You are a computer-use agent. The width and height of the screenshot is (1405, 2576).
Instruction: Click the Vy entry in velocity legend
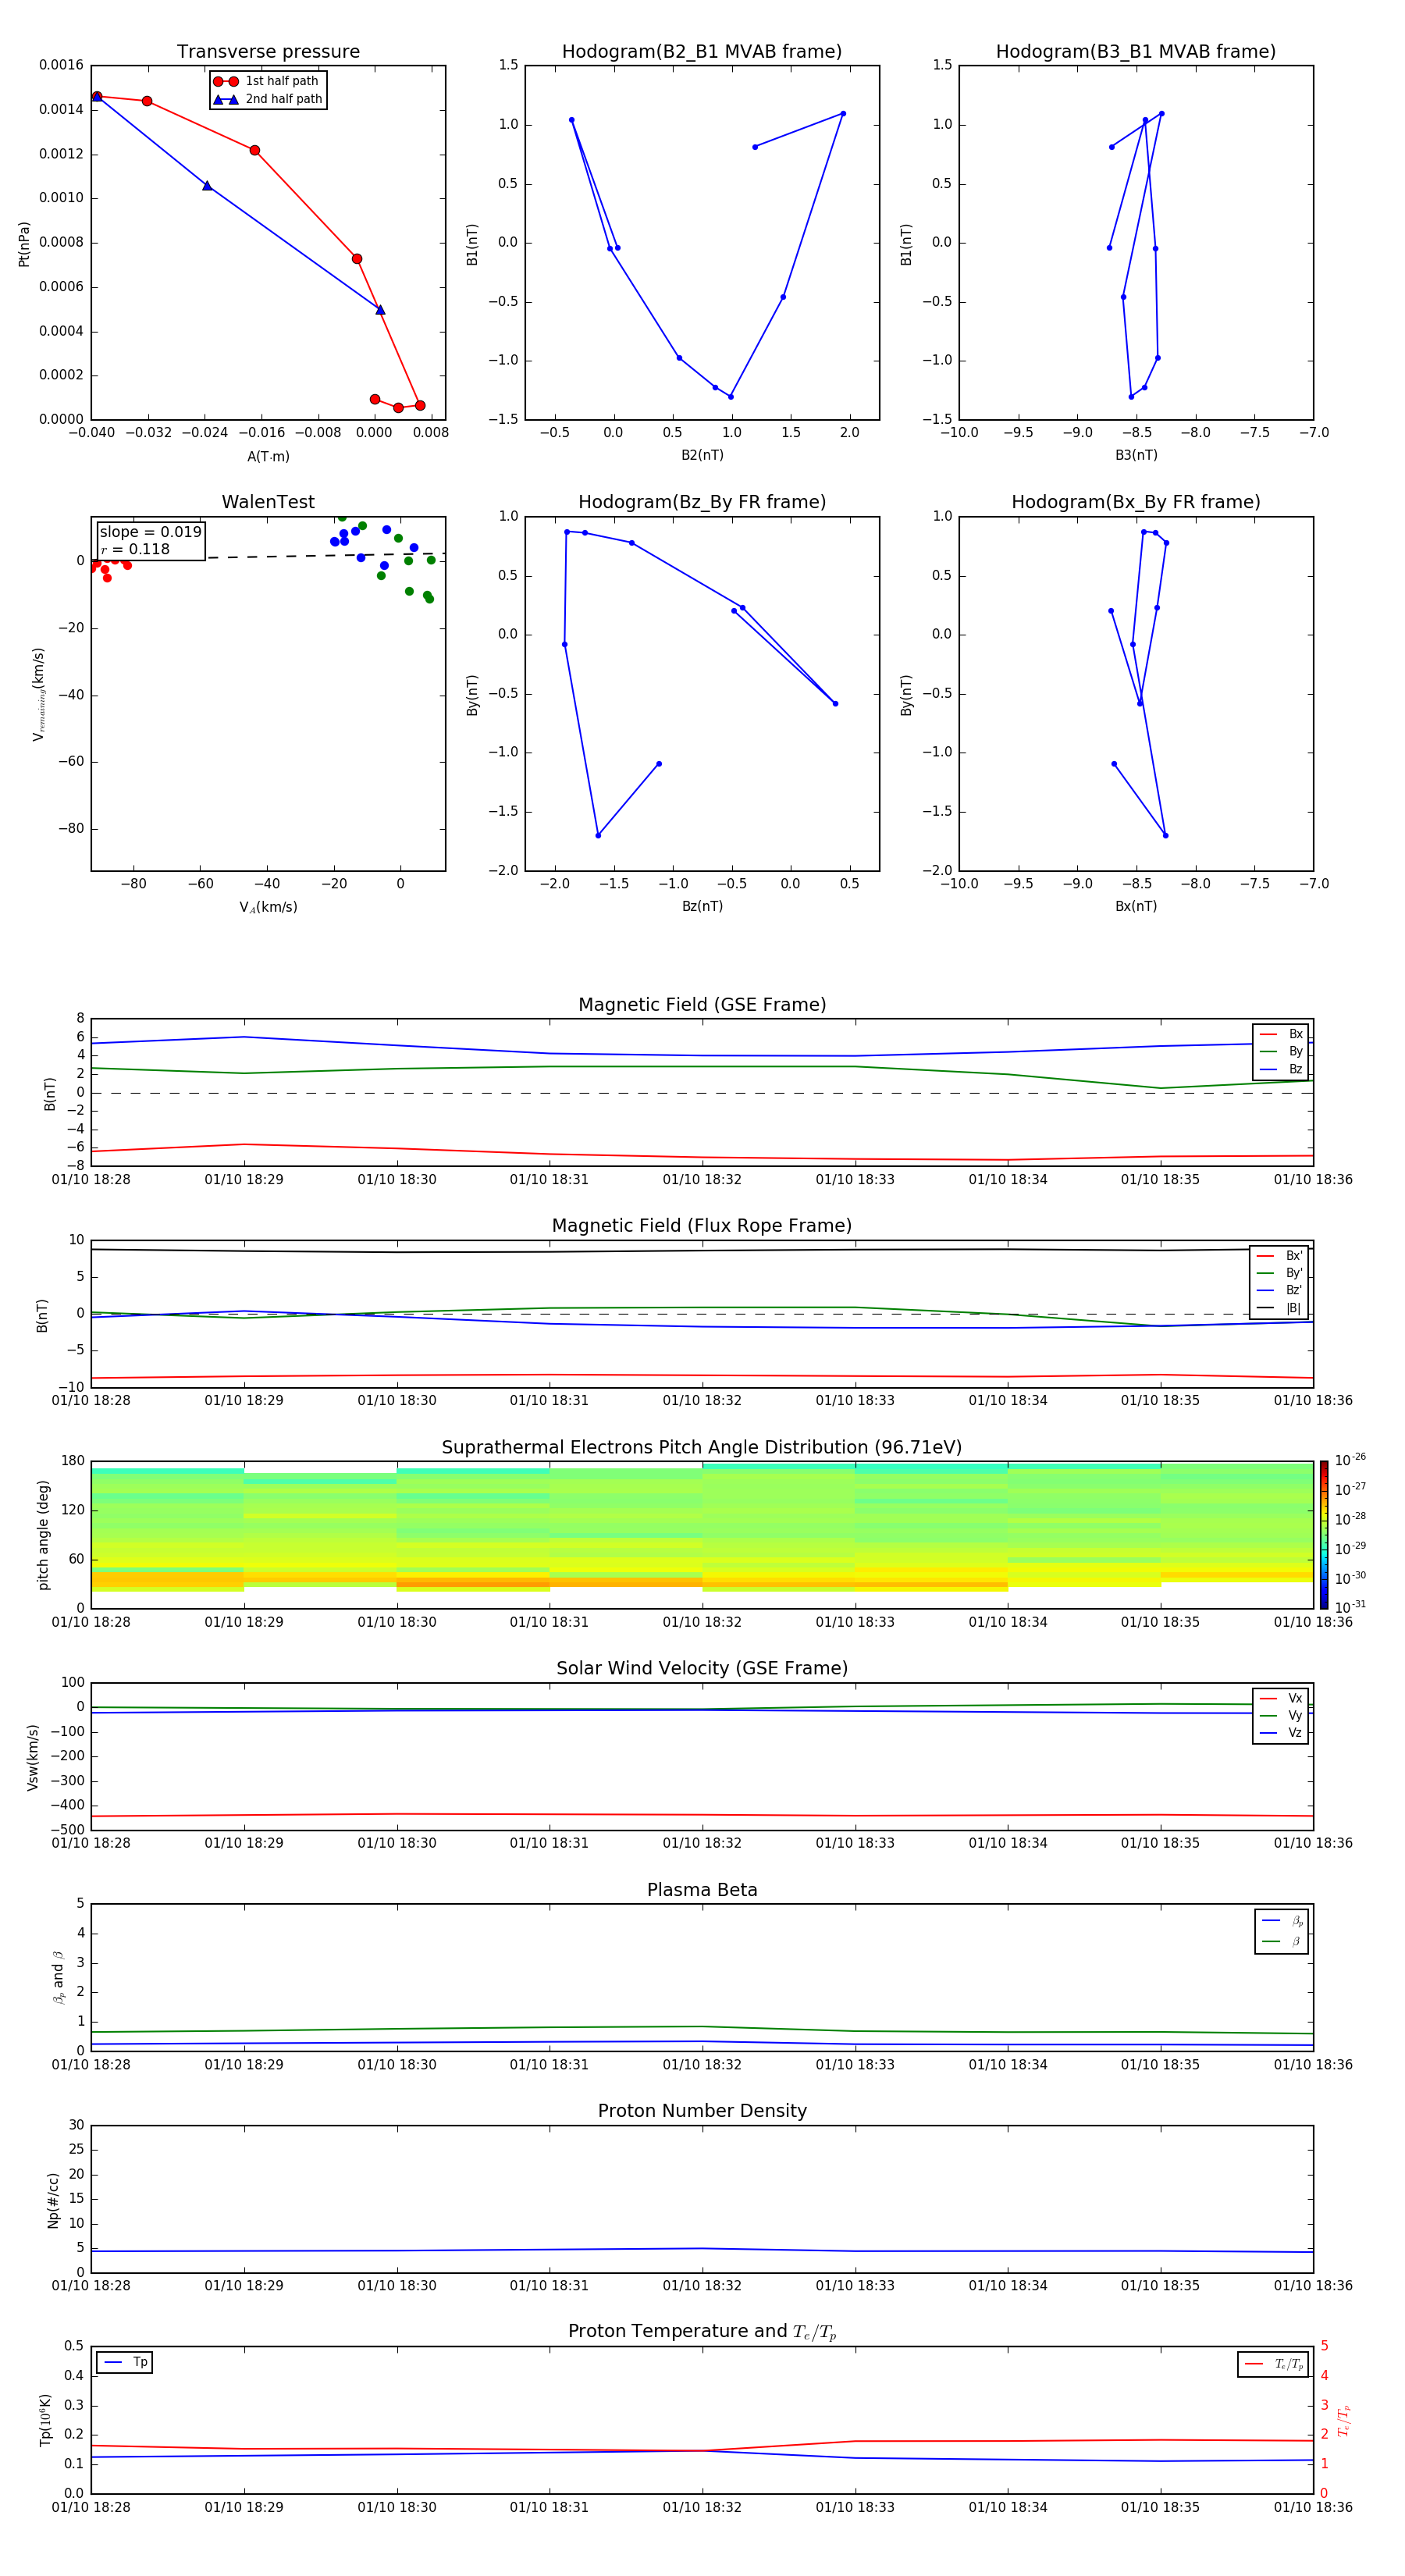pos(1281,1716)
